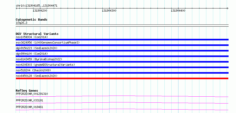Click the magenta transcript line for NM_018461
236x113 pixels.
coord(122,109)
